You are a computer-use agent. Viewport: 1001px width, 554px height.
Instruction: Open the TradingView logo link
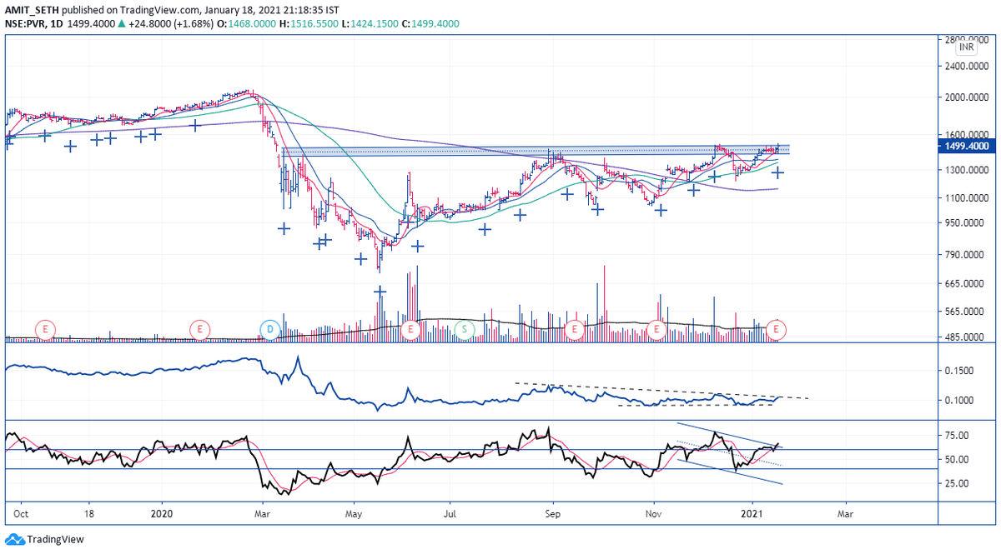pos(43,540)
